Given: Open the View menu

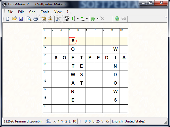Looking at the screenshot, I should [58, 12].
